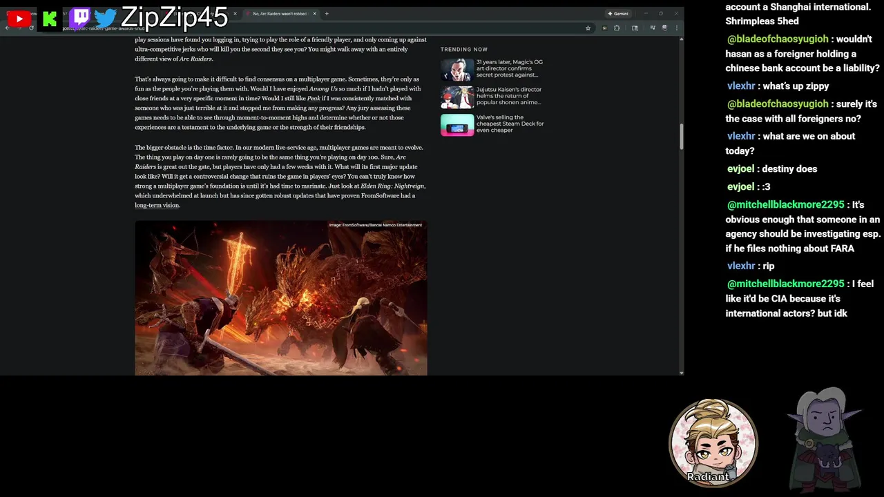Image resolution: width=884 pixels, height=497 pixels.
Task: Follow the 'Elden Ring: Nightreign' article link
Action: [x=392, y=186]
